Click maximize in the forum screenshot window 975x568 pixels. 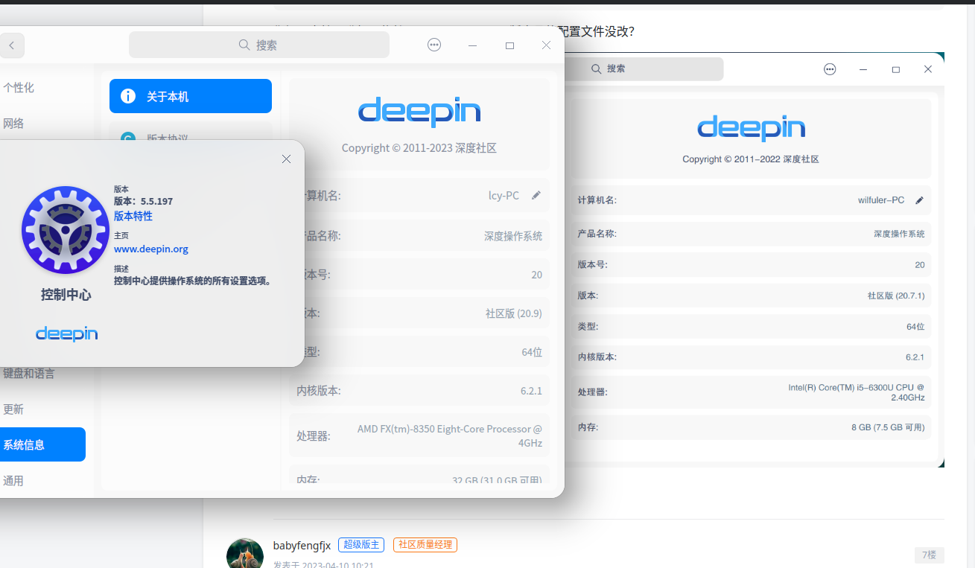point(896,69)
